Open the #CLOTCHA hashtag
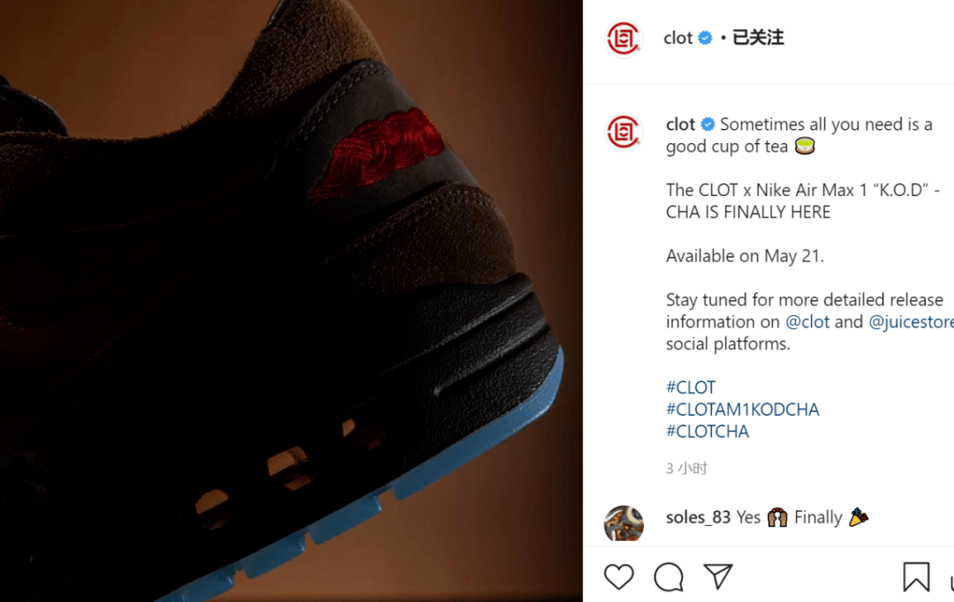Viewport: 954px width, 602px height. [x=707, y=431]
